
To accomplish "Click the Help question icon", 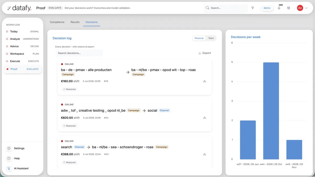I will coord(9,158).
